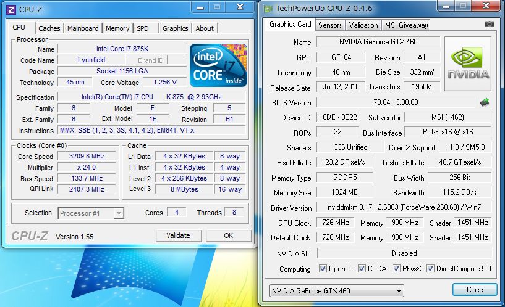Toggle the DirectCompute 5.0 checkbox
The height and width of the screenshot is (307, 505).
pyautogui.click(x=430, y=268)
